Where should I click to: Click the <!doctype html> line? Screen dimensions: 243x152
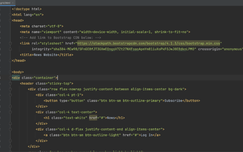[x=27, y=9]
